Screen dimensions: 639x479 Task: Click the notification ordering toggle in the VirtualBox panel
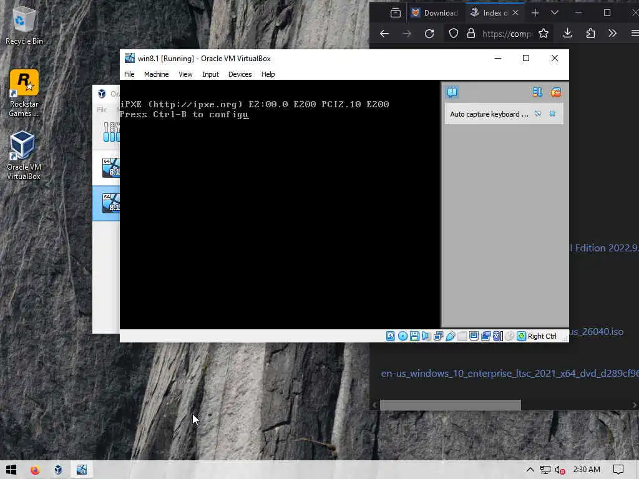click(537, 92)
